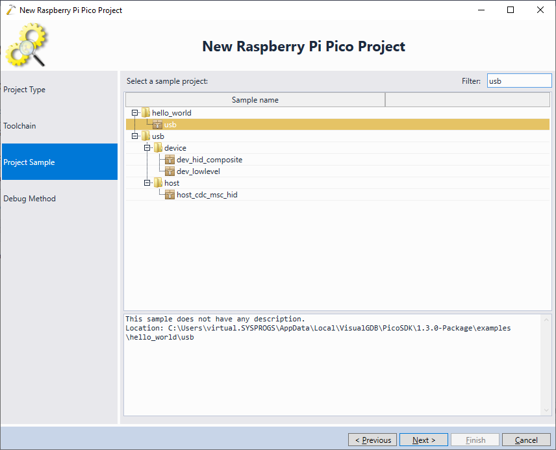Minimize the wizard window

point(481,10)
